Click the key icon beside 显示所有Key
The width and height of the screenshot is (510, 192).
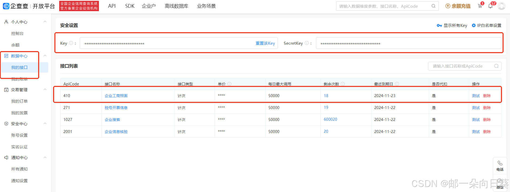(439, 26)
